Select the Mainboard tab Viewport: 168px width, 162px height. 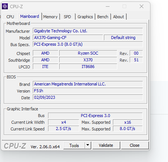pos(29,16)
